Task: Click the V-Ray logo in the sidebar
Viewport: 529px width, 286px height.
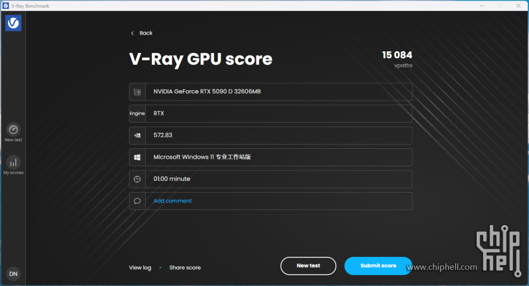Action: point(13,23)
